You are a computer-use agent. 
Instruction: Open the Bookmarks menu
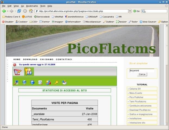[32, 6]
